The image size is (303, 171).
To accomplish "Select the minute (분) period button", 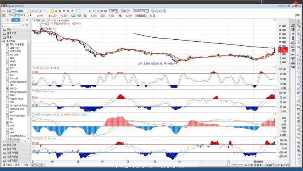I will [x=64, y=11].
